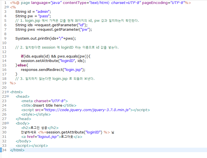207x158 pixels.
Task: Click the h2 로그인 성공 heading line
Action: coord(40,128)
